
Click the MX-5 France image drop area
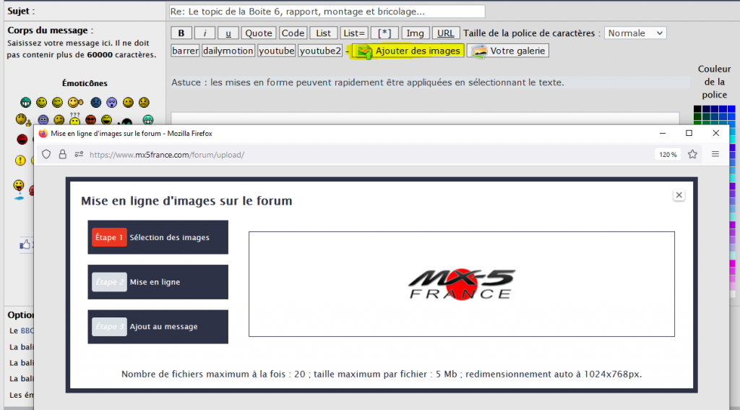point(462,284)
